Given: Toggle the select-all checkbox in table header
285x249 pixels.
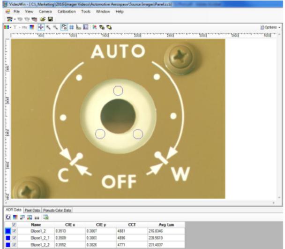Looking at the screenshot, I should point(14,225).
